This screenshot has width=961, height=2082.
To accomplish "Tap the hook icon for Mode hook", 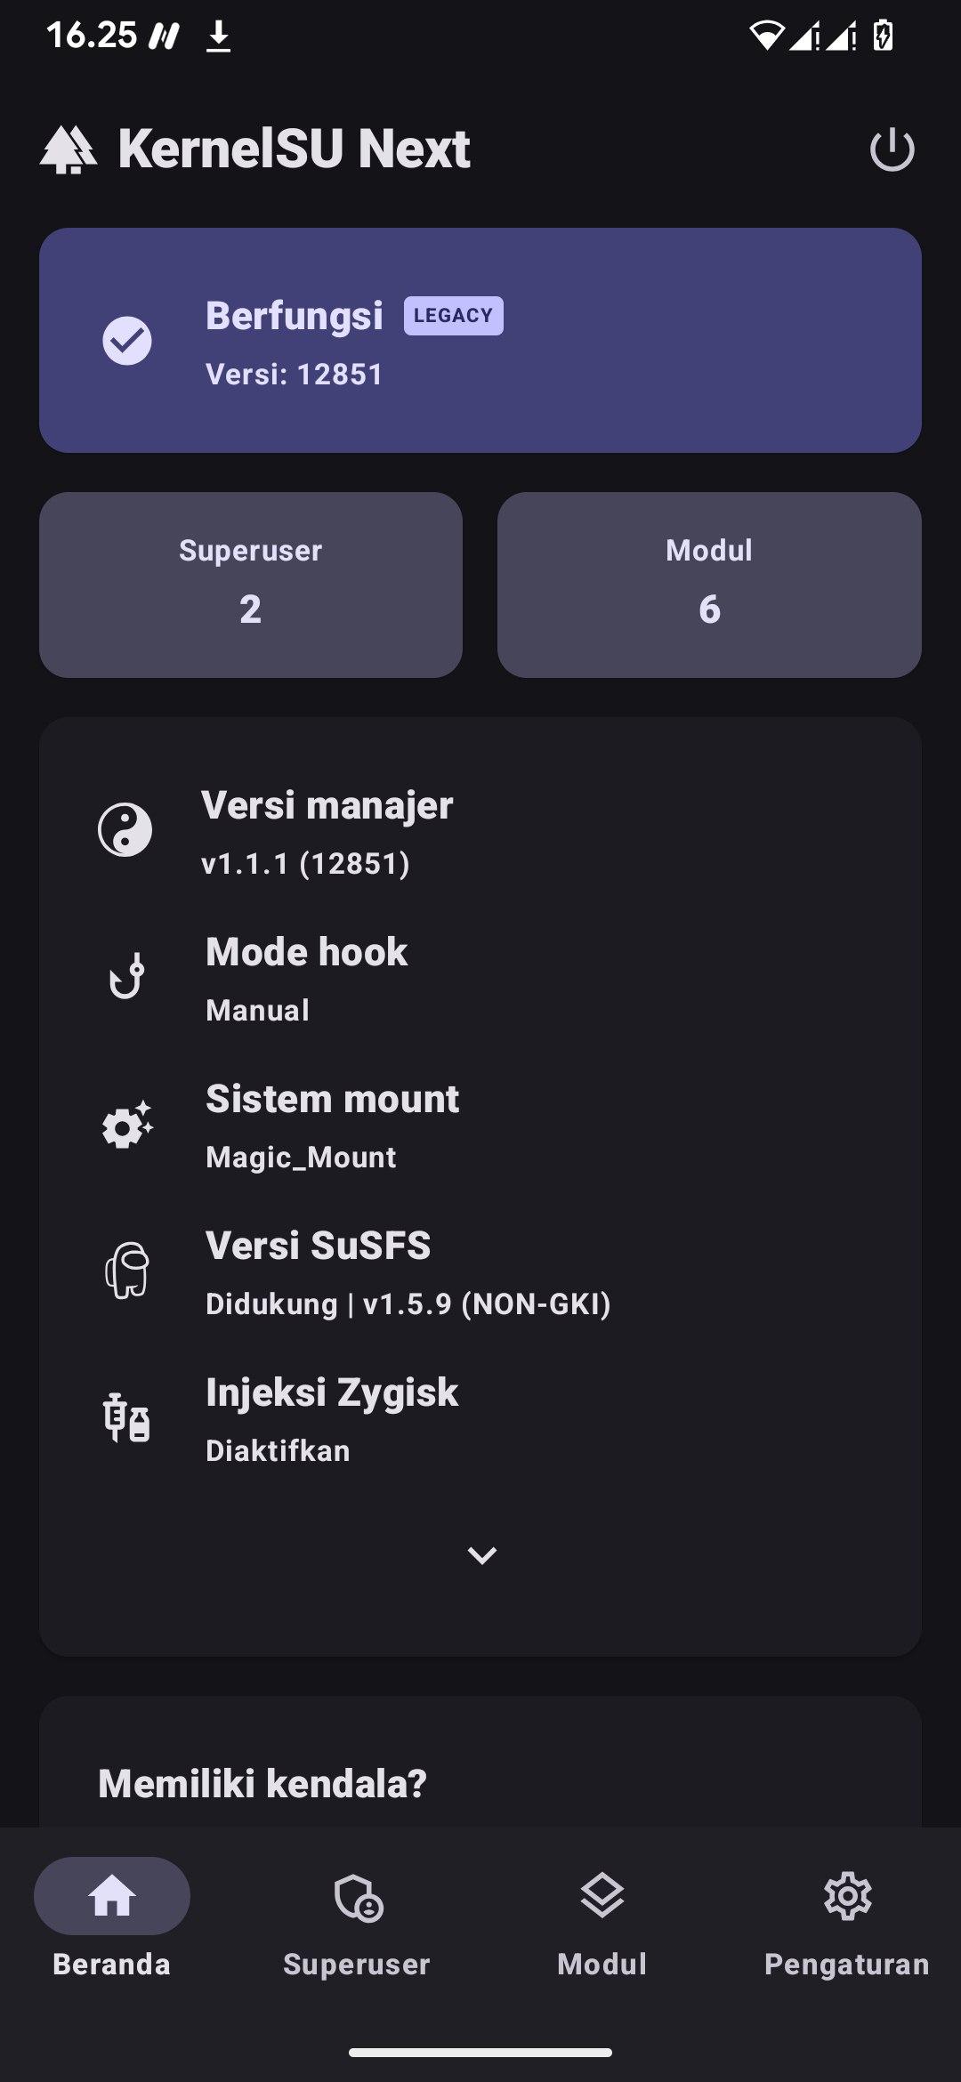I will pyautogui.click(x=126, y=976).
